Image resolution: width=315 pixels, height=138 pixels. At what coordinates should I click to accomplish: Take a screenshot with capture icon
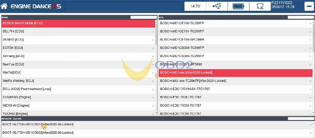coord(260,6)
